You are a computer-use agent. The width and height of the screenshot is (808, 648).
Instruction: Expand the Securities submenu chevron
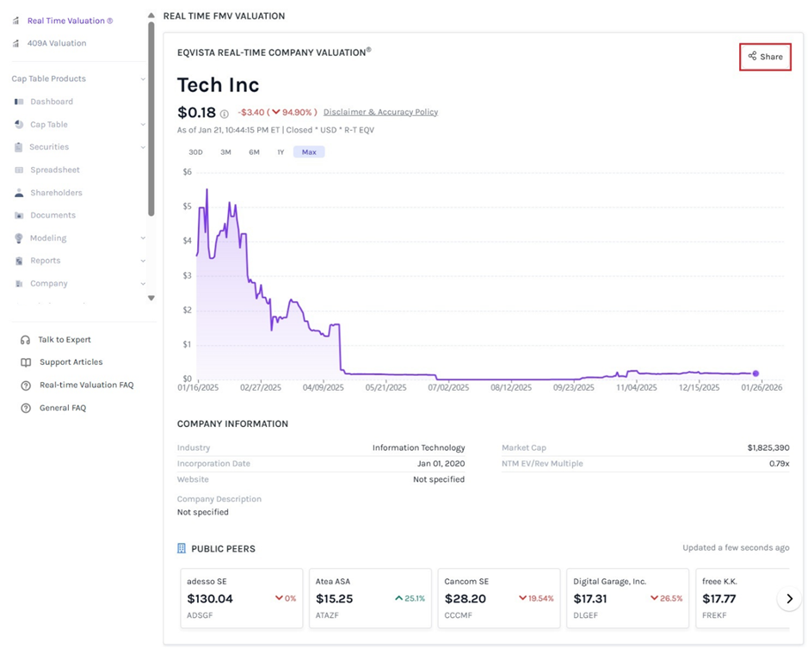pyautogui.click(x=143, y=147)
